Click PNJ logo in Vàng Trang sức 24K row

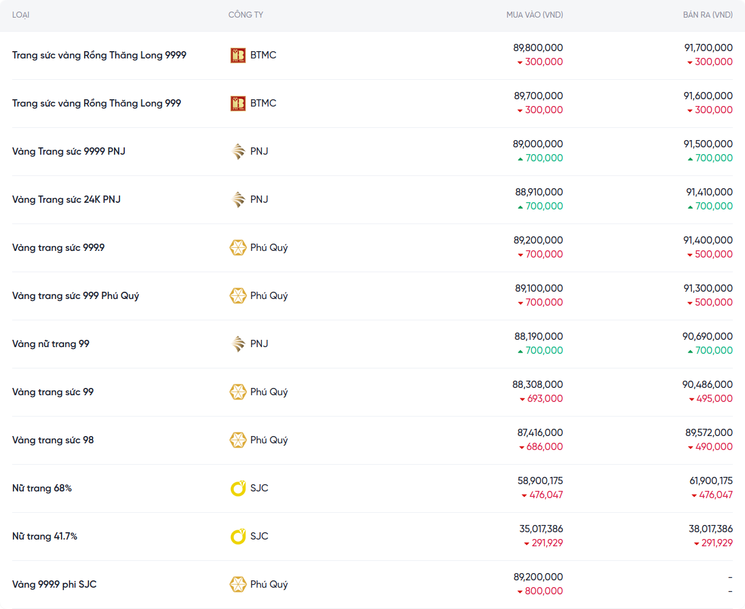click(x=238, y=200)
